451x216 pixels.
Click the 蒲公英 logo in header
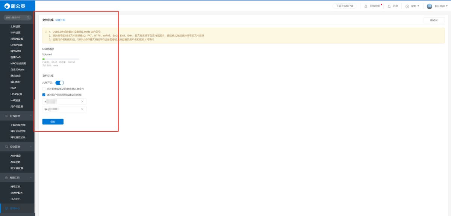tap(15, 6)
